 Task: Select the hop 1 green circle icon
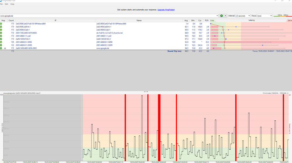click(1, 24)
